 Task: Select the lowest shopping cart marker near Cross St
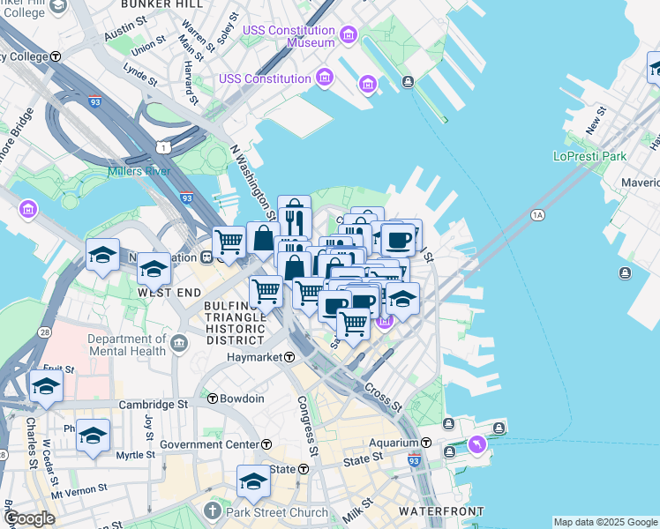pyautogui.click(x=354, y=324)
